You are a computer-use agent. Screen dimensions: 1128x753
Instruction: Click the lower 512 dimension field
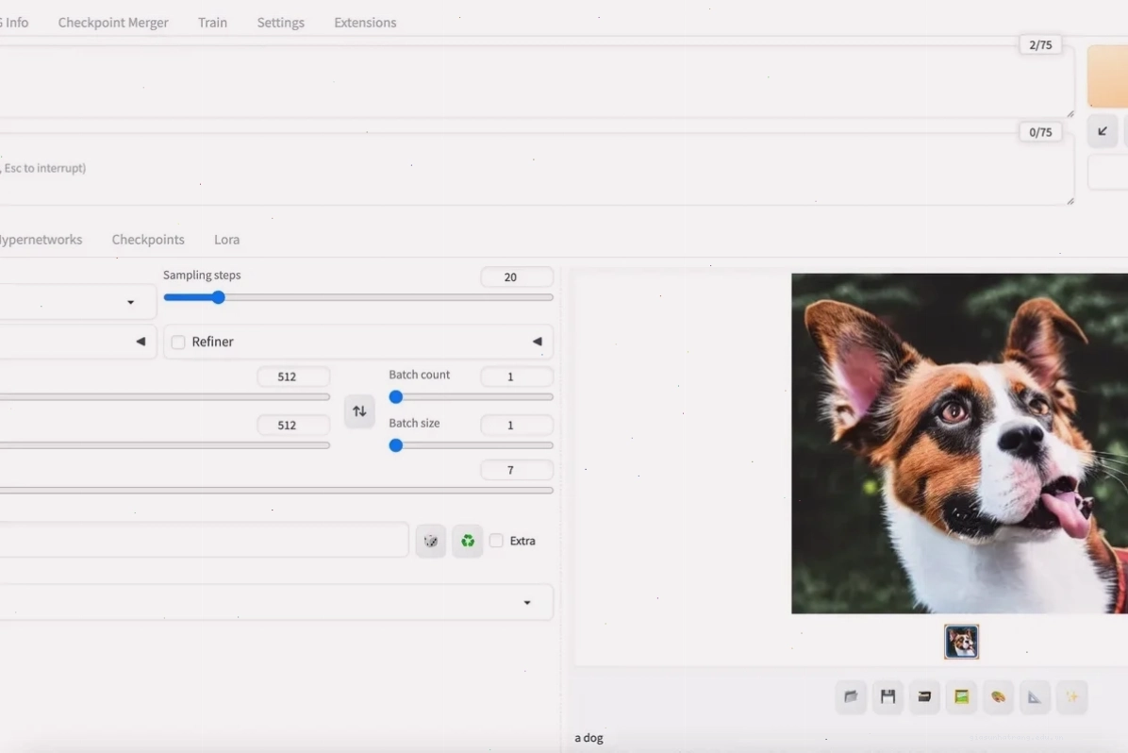pyautogui.click(x=293, y=425)
